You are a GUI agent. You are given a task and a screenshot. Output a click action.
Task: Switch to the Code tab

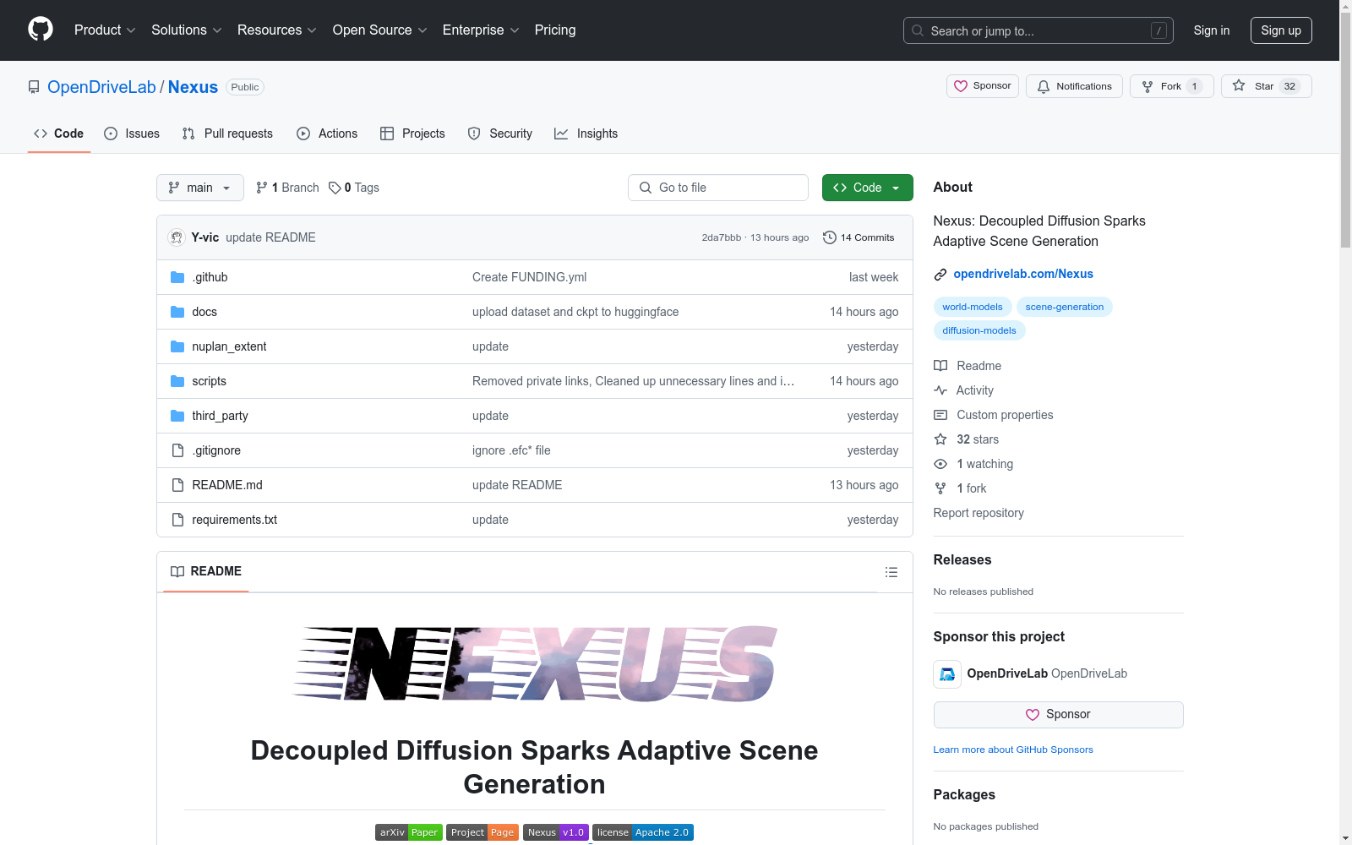59,134
